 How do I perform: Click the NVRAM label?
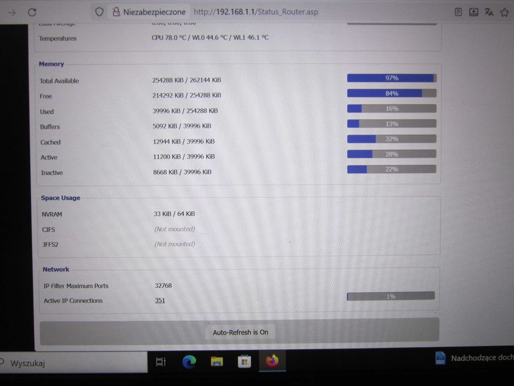[x=52, y=215]
